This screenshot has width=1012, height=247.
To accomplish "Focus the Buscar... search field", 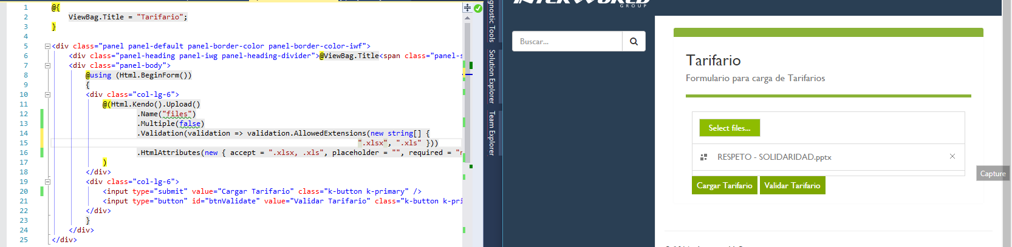I will click(x=567, y=41).
